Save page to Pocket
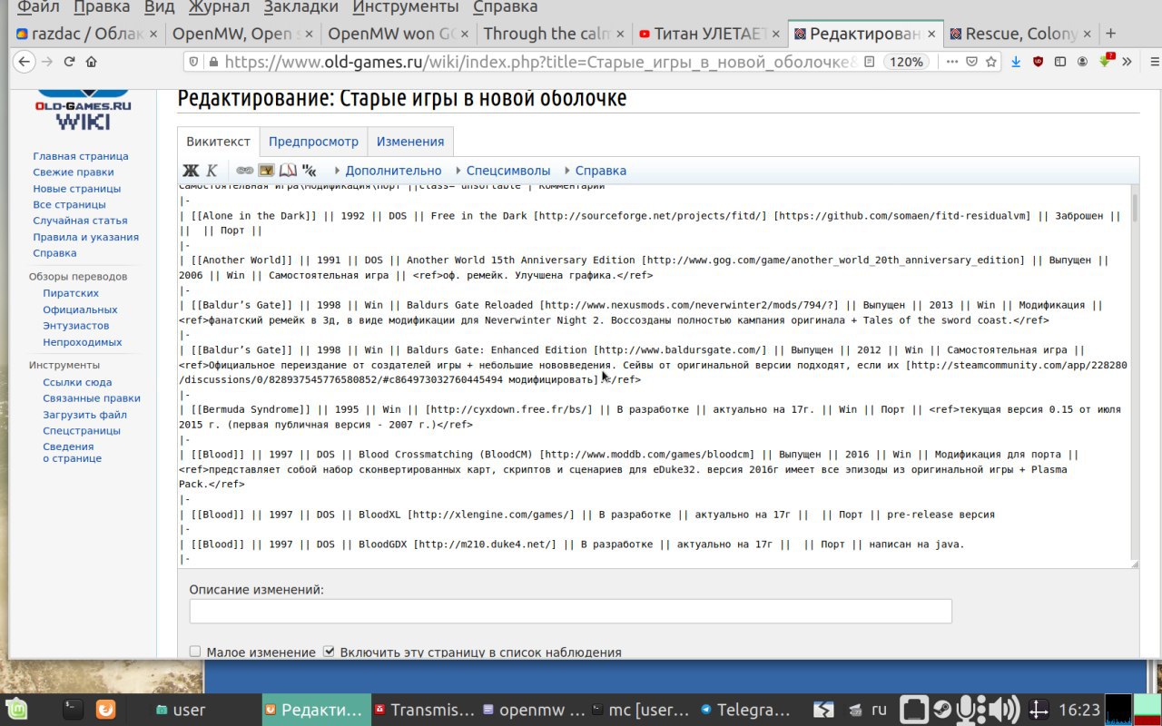This screenshot has width=1162, height=726. [x=971, y=63]
